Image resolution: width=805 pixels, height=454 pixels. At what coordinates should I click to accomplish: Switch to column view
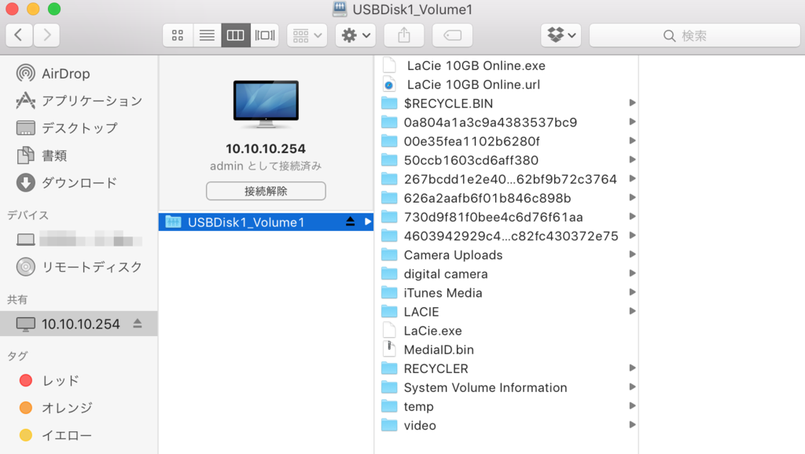click(236, 35)
